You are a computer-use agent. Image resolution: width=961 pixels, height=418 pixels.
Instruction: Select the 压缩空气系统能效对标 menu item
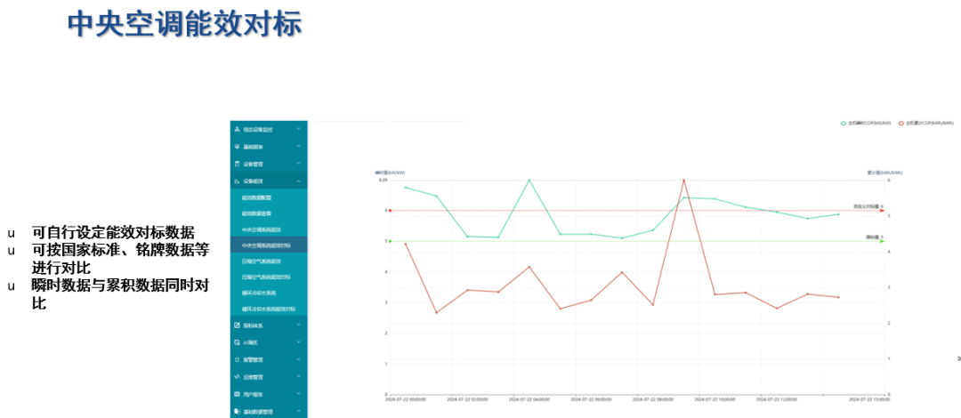pyautogui.click(x=266, y=277)
